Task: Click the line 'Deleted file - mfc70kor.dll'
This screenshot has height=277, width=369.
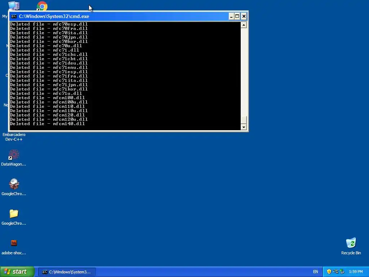Action: tap(49, 41)
